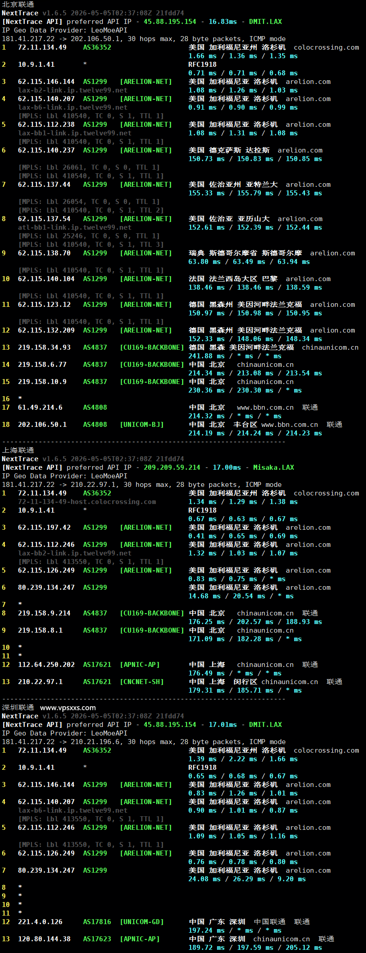Viewport: 366px width, 953px height.
Task: Select hop IP '112.64.250.202'
Action: click(46, 664)
